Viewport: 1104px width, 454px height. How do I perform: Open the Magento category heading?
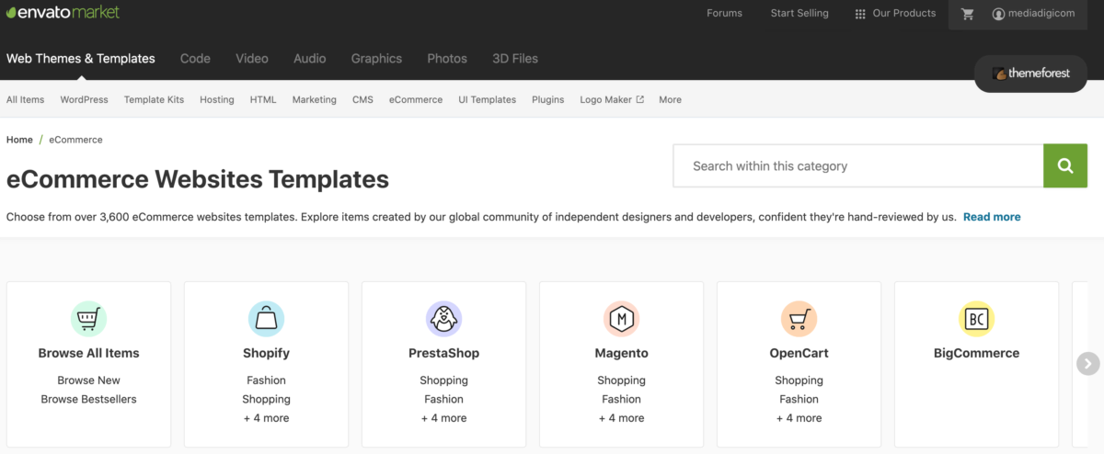(621, 353)
